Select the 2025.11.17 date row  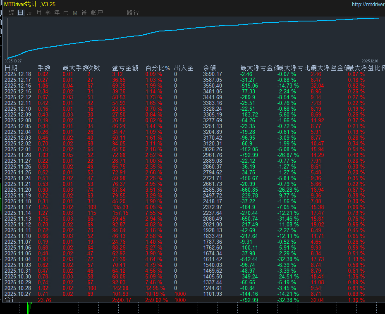click(x=18, y=207)
